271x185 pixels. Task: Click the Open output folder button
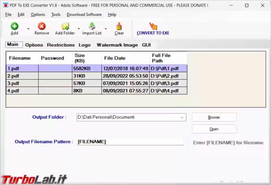tap(214, 129)
